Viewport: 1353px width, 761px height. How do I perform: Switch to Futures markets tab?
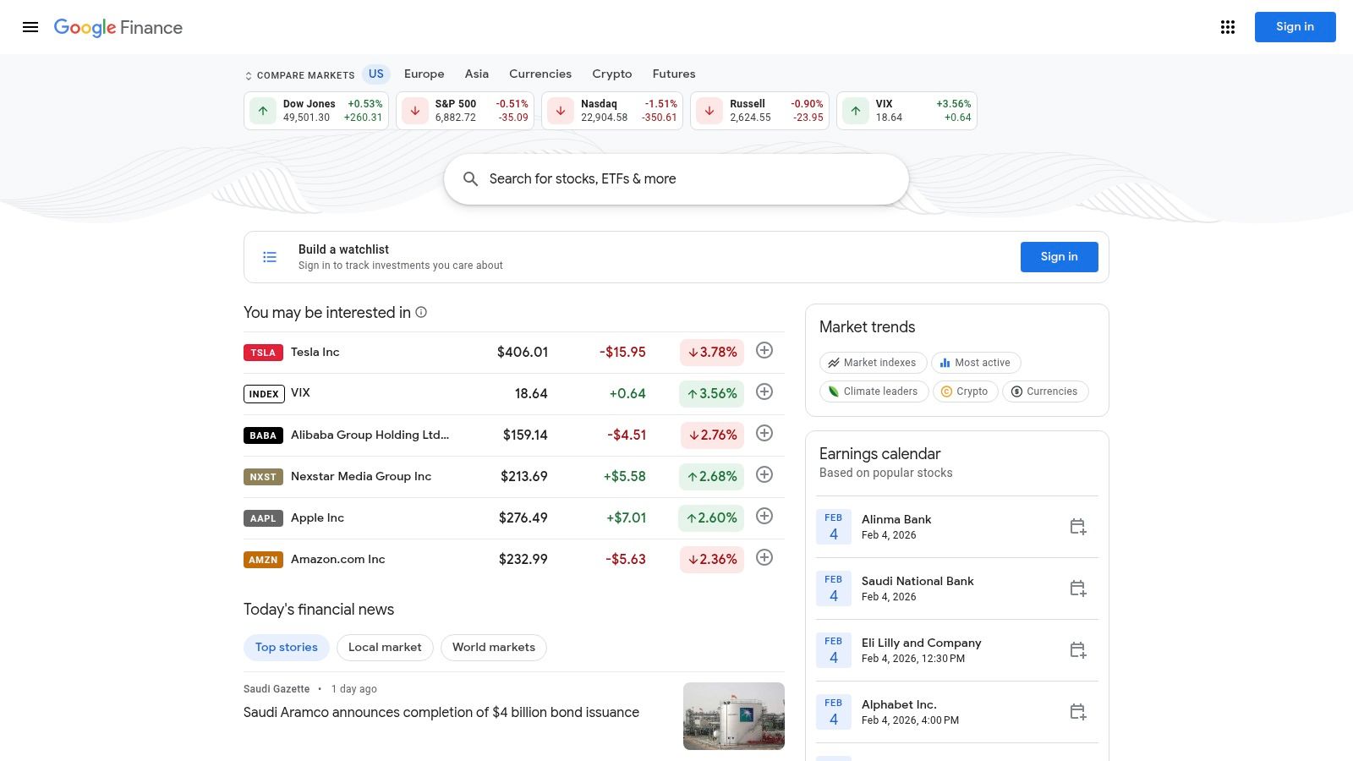coord(674,74)
